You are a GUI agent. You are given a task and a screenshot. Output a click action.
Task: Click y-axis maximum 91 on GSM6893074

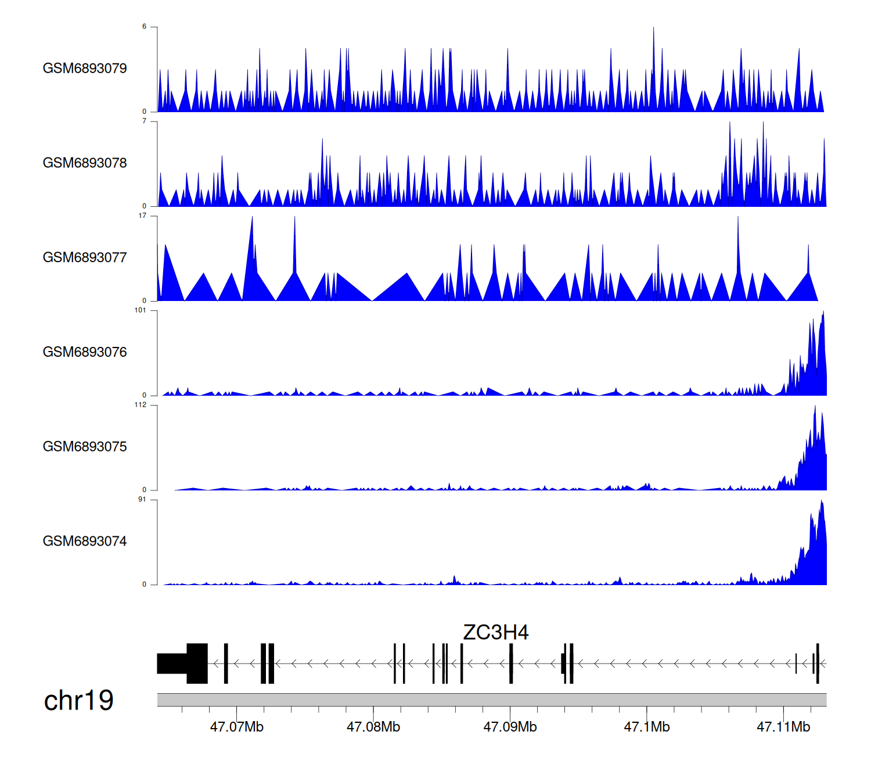142,500
